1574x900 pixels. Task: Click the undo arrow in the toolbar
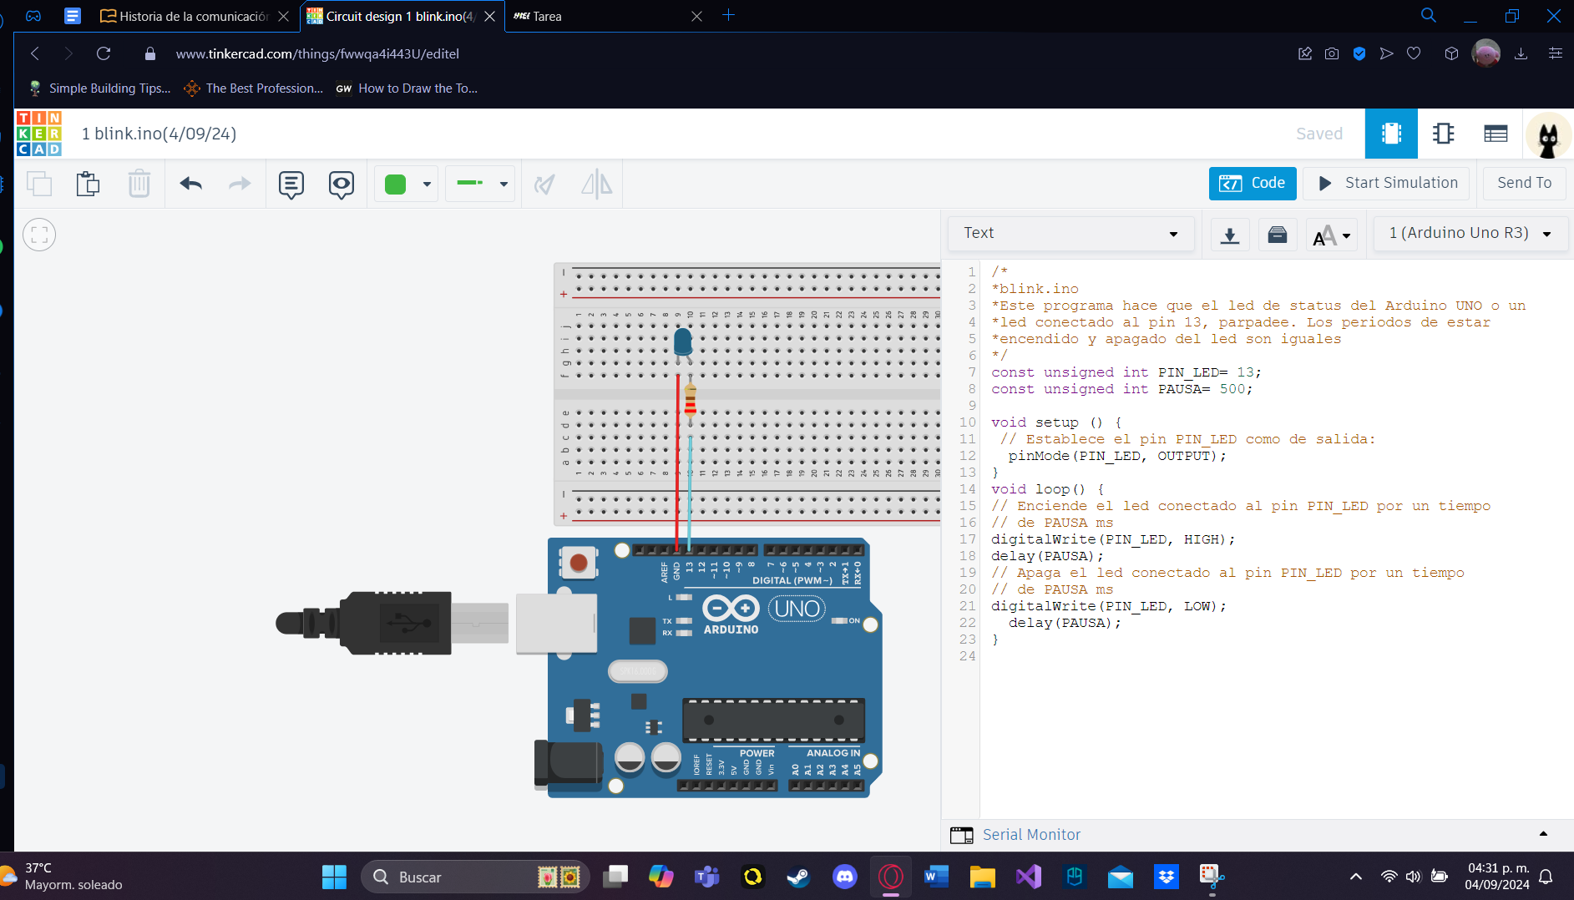(191, 184)
